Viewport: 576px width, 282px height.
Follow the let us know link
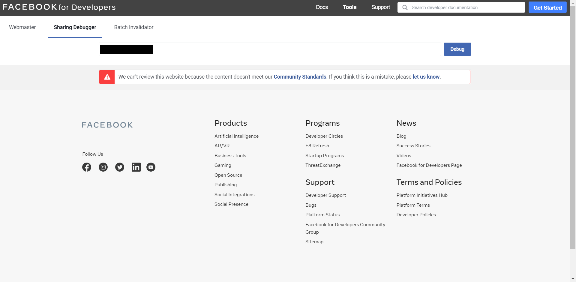tap(426, 77)
